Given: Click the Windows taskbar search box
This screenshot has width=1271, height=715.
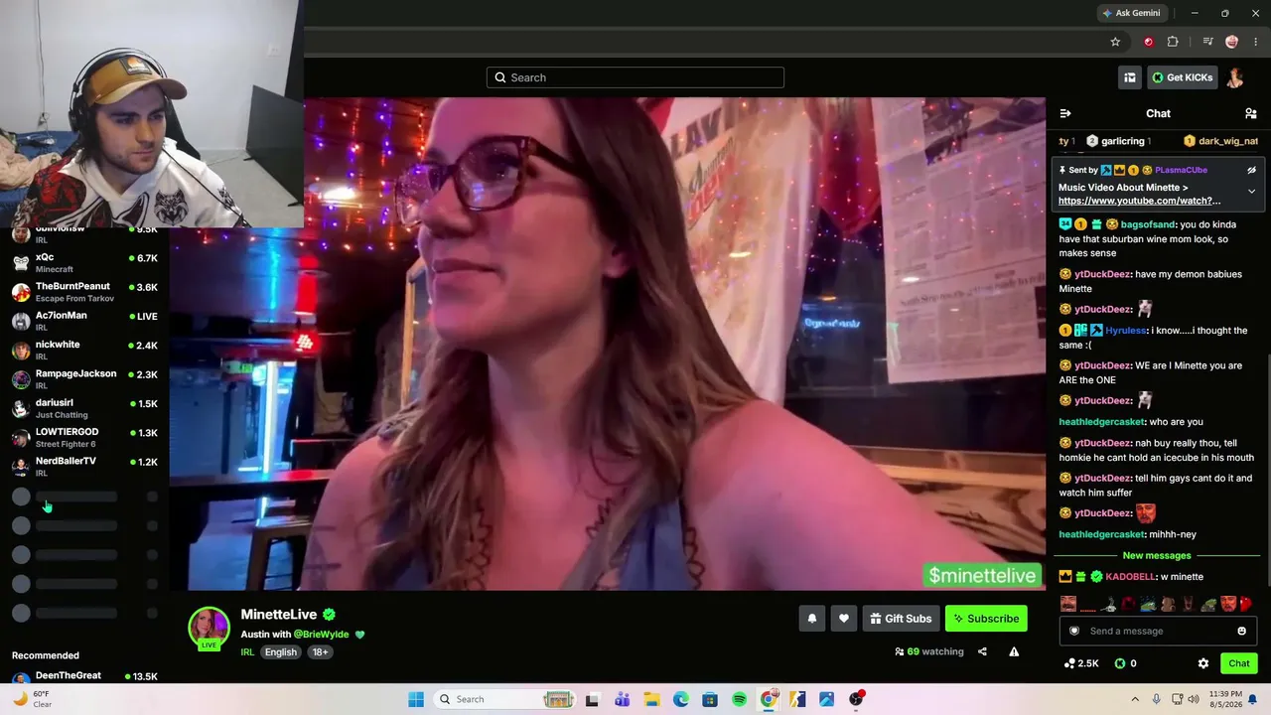Looking at the screenshot, I should [506, 699].
